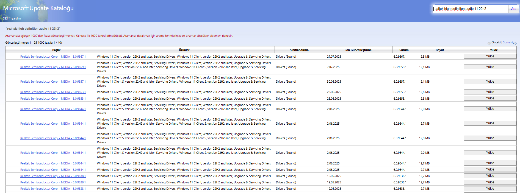Open Realtek MEDIA 6.0.9867.1 update link
The width and height of the screenshot is (520, 193).
pos(53,57)
